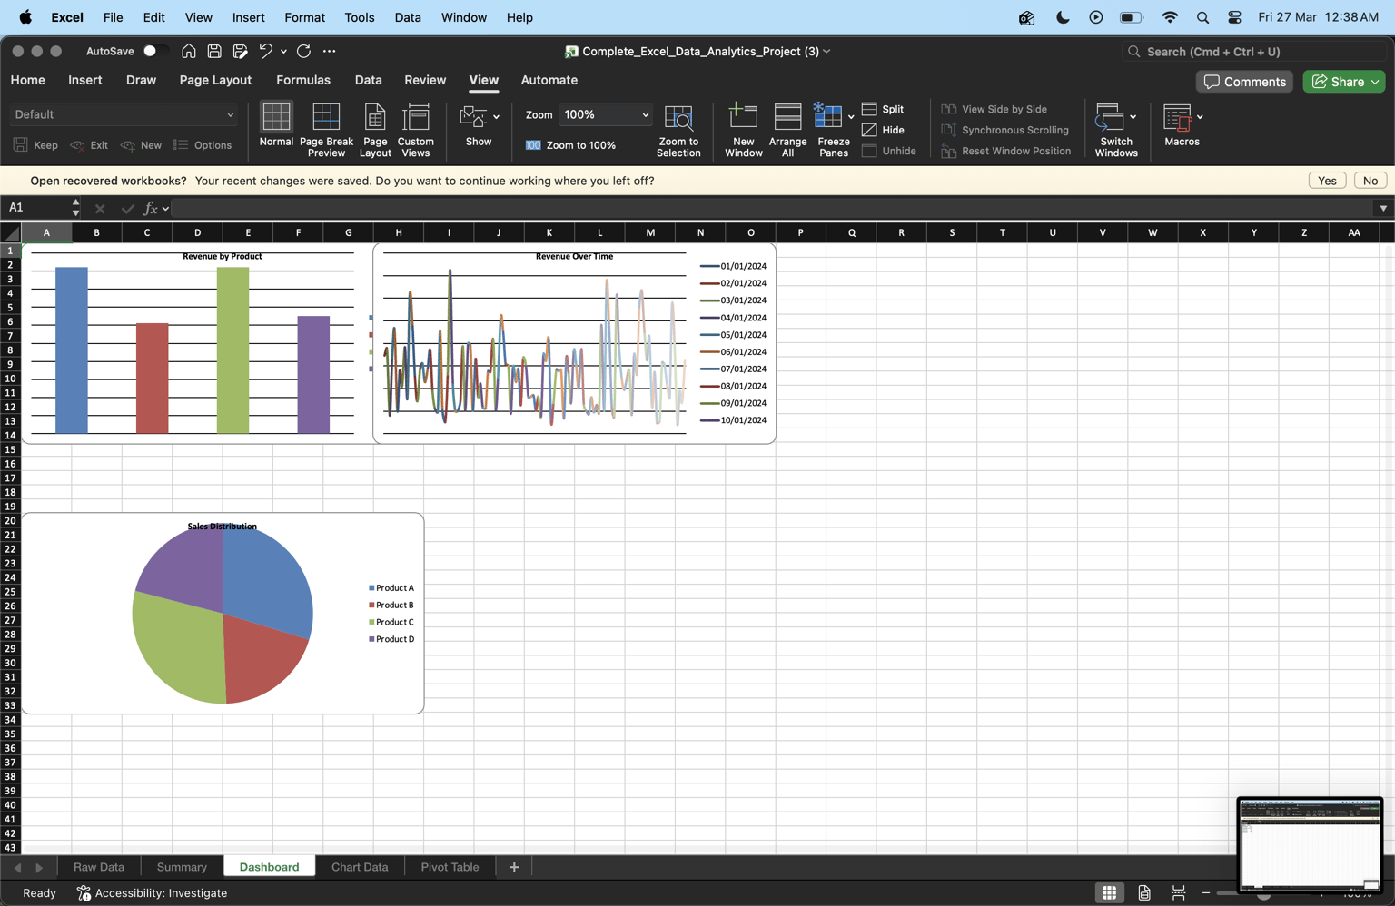
Task: Click the Normal view status bar icon
Action: 1109,893
